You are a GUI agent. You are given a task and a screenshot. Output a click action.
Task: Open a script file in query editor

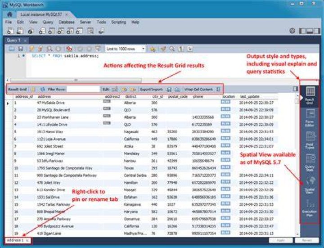12,49
